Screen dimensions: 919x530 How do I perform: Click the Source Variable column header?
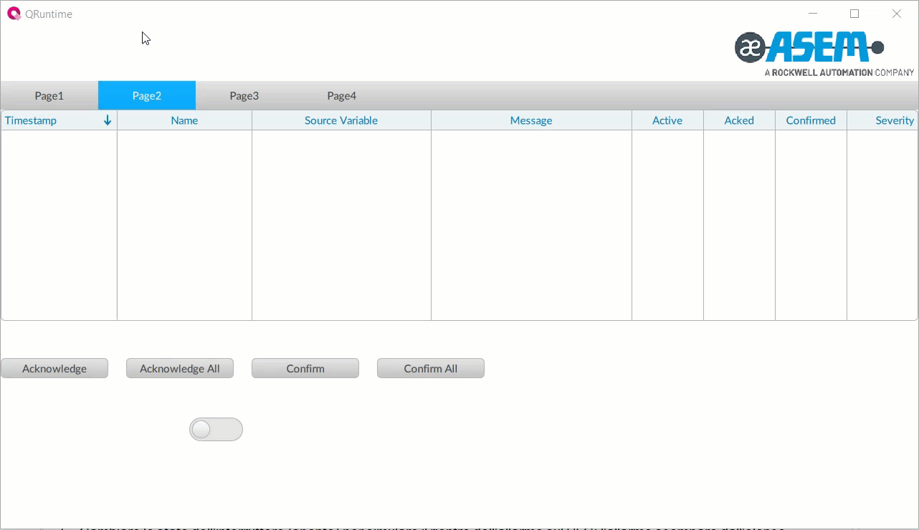point(341,120)
